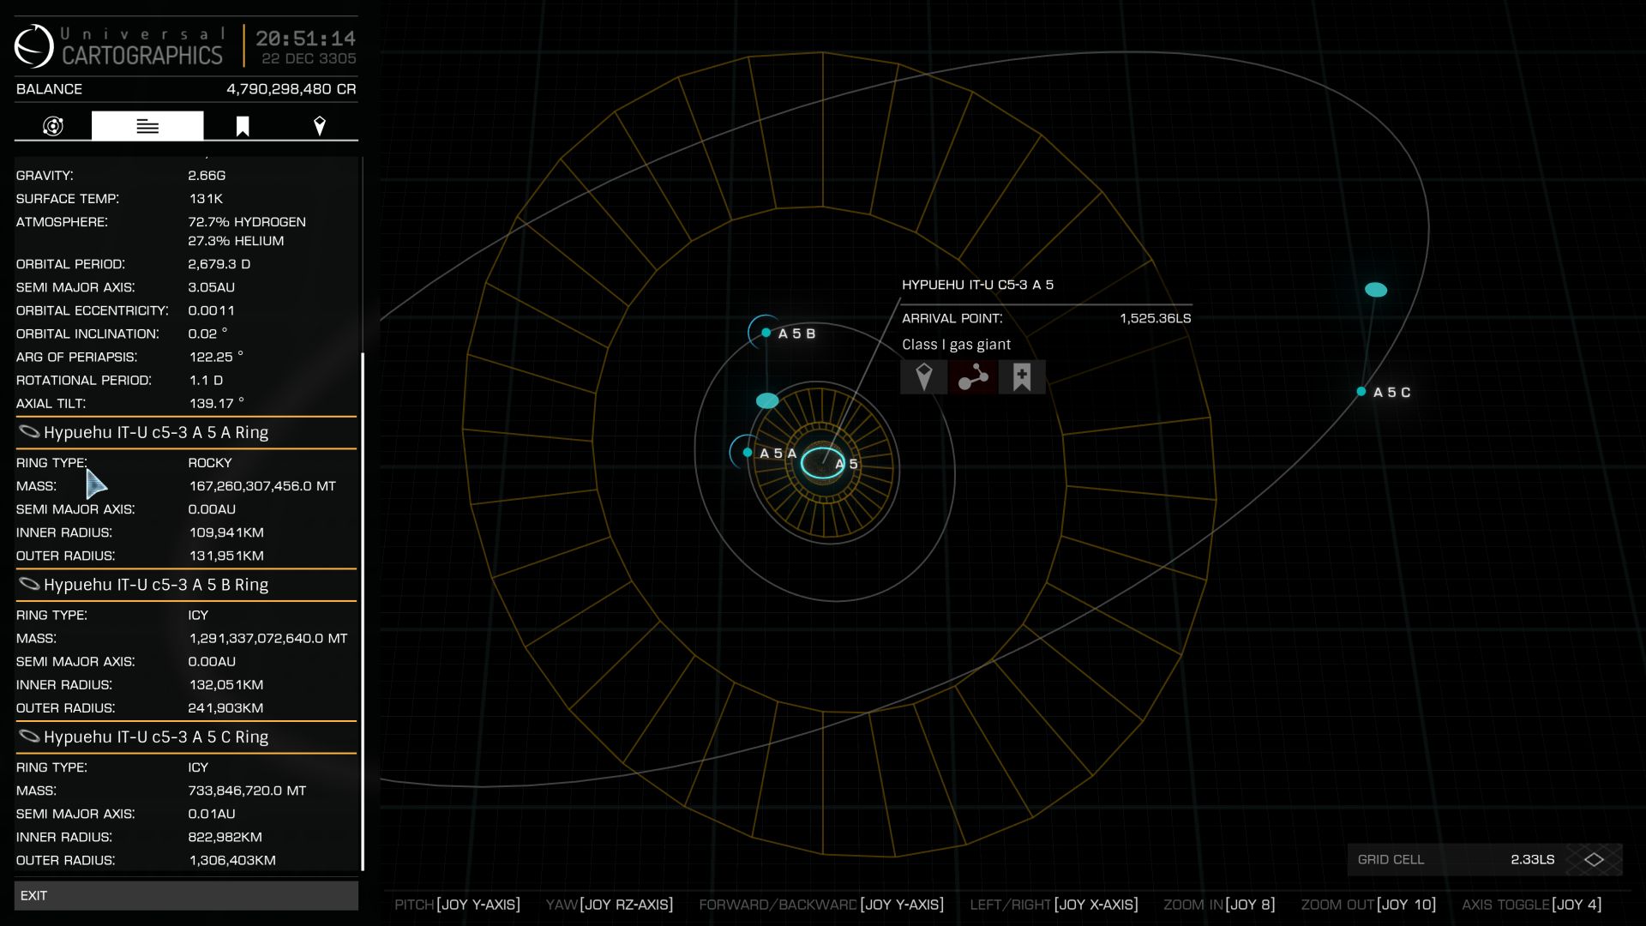Select the A 5 gas giant body
1646x926 pixels.
pyautogui.click(x=822, y=463)
